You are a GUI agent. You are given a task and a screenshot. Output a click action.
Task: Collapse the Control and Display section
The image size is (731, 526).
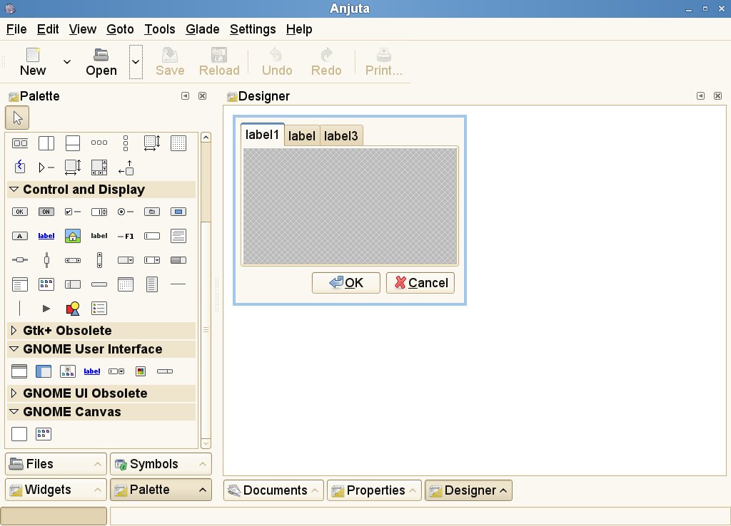[14, 190]
